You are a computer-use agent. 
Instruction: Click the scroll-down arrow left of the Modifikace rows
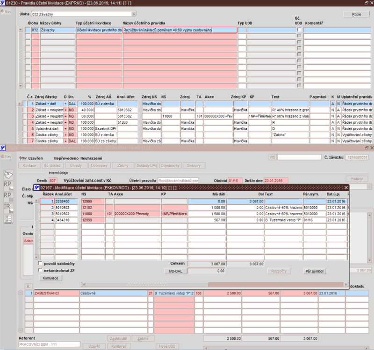point(36,257)
